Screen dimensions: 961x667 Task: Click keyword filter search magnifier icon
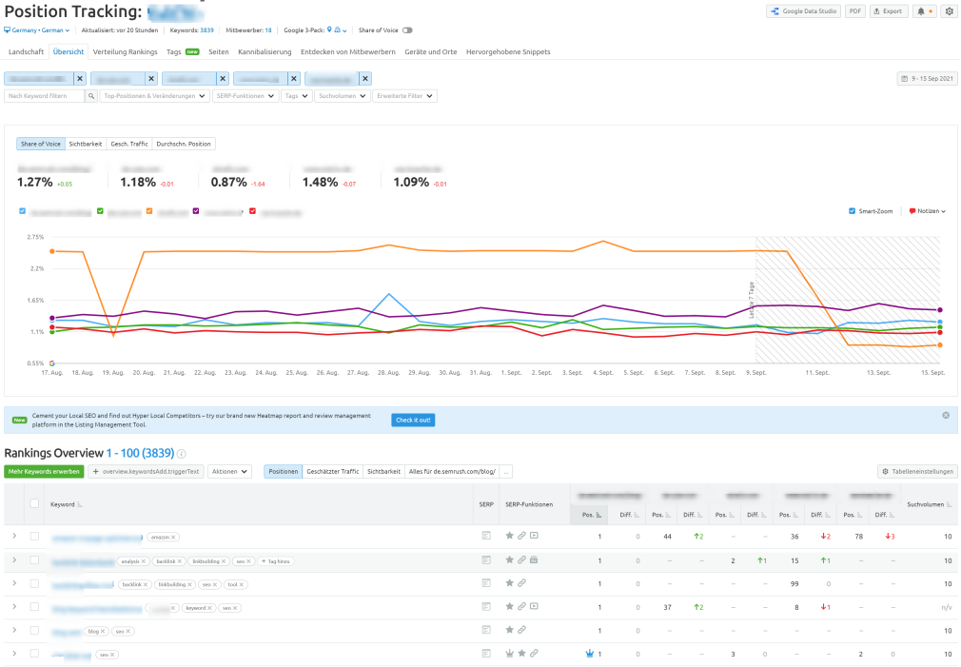pos(91,96)
